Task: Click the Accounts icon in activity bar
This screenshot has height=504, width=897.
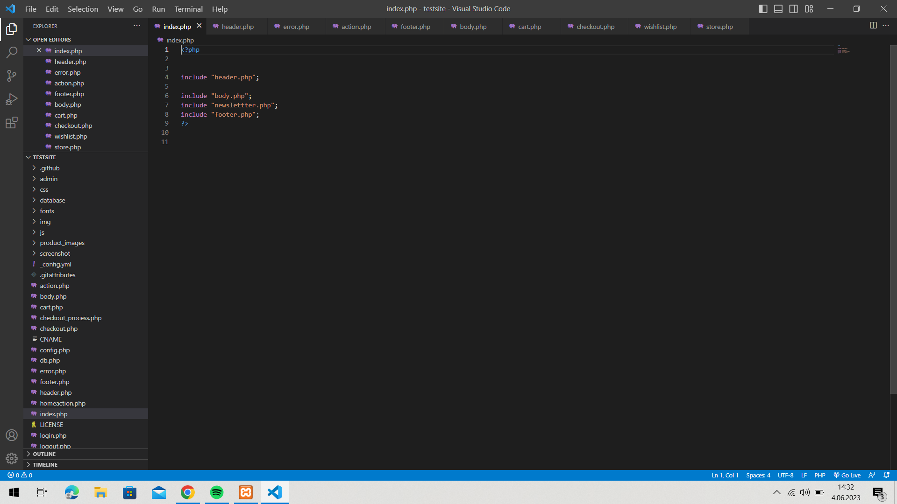Action: click(12, 435)
